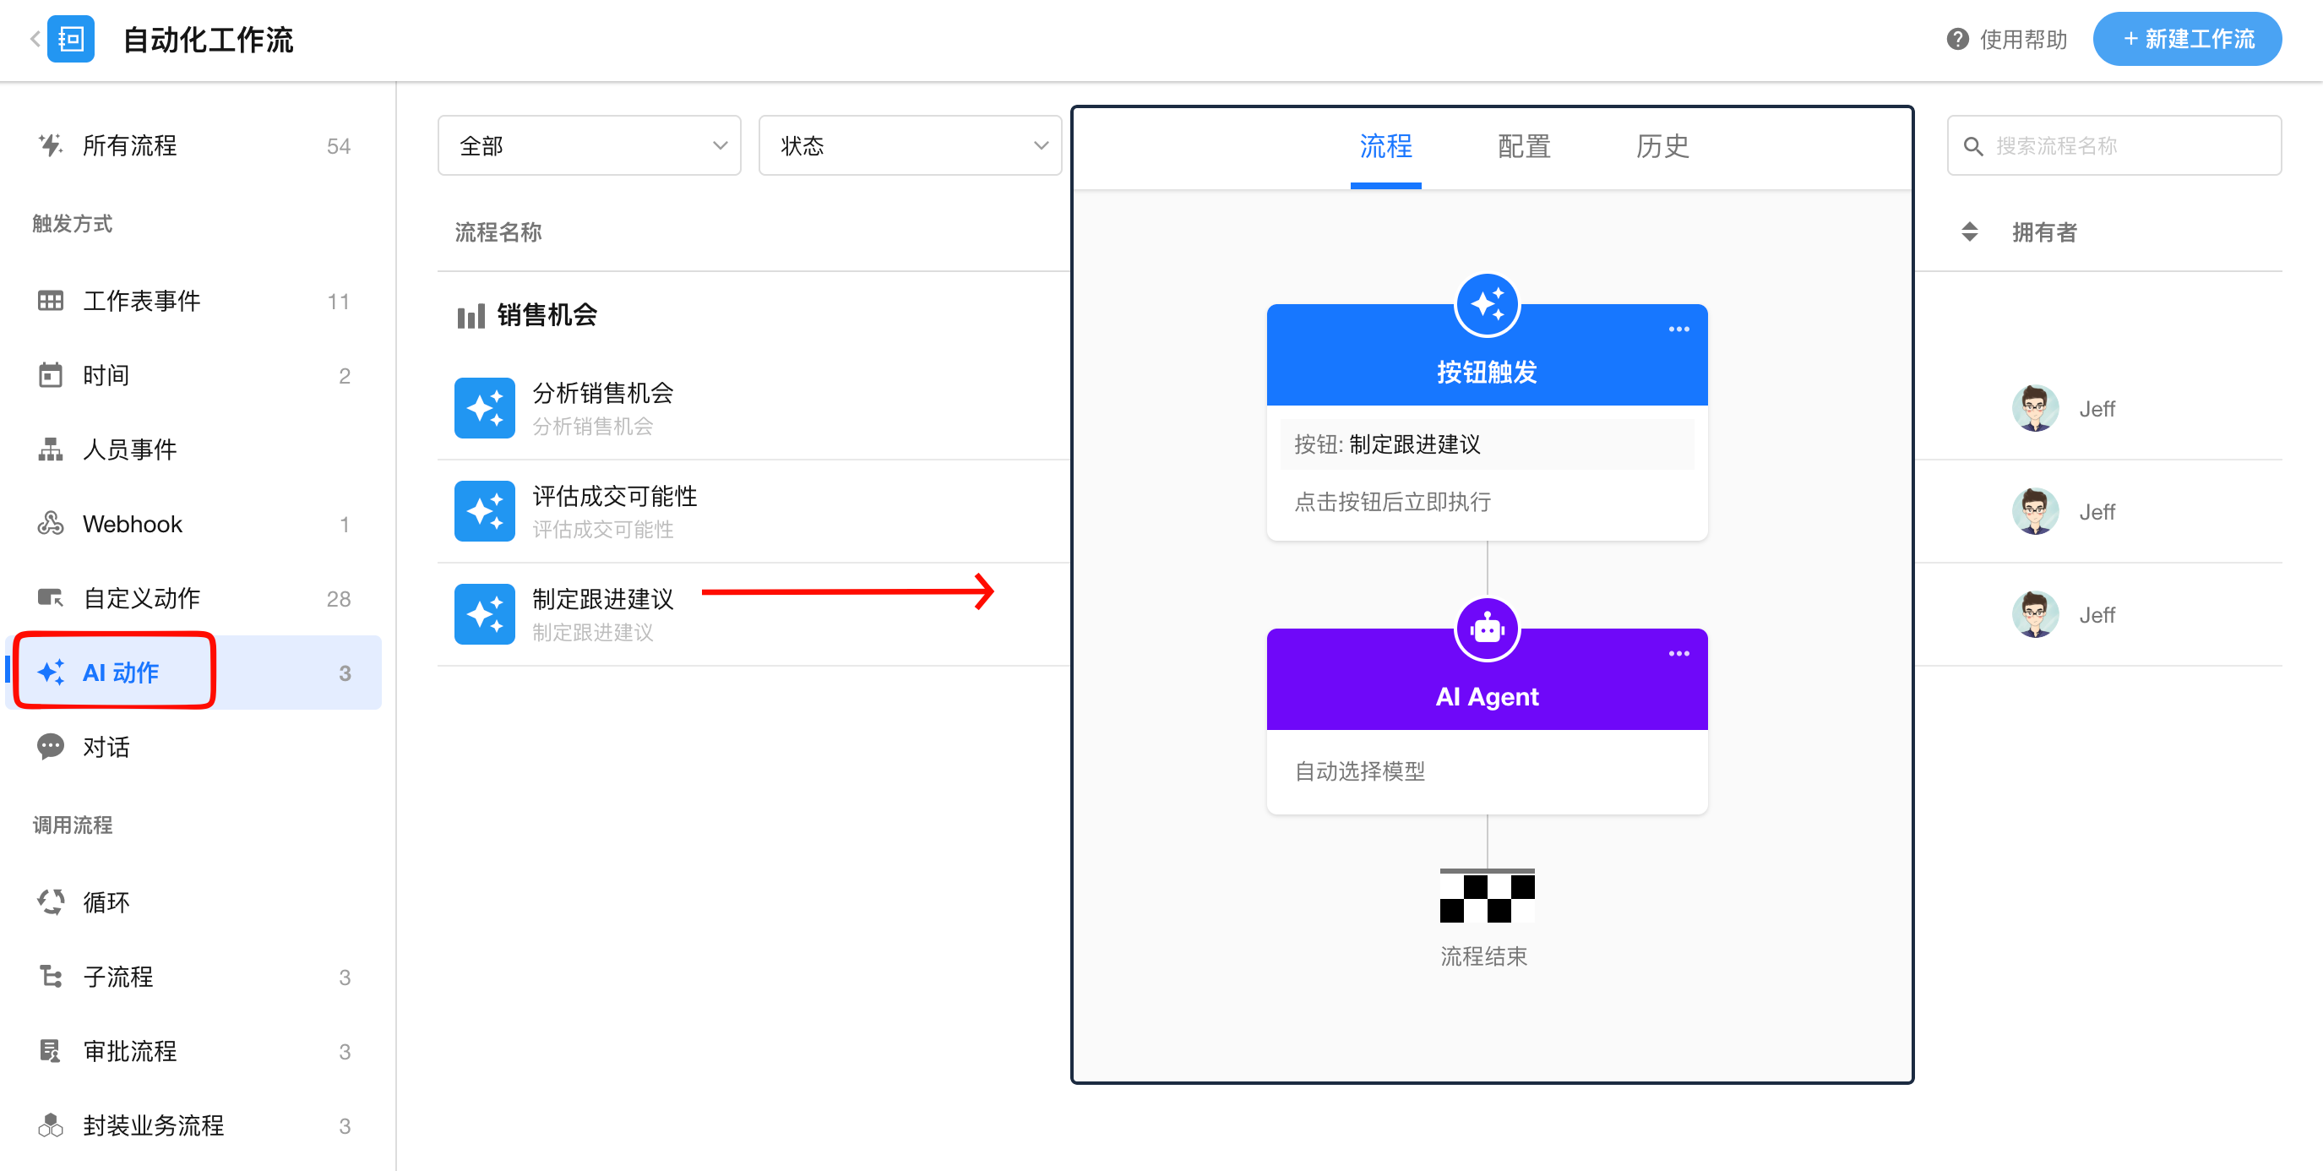Image resolution: width=2323 pixels, height=1171 pixels.
Task: Open the Webhook trigger category
Action: (x=133, y=524)
